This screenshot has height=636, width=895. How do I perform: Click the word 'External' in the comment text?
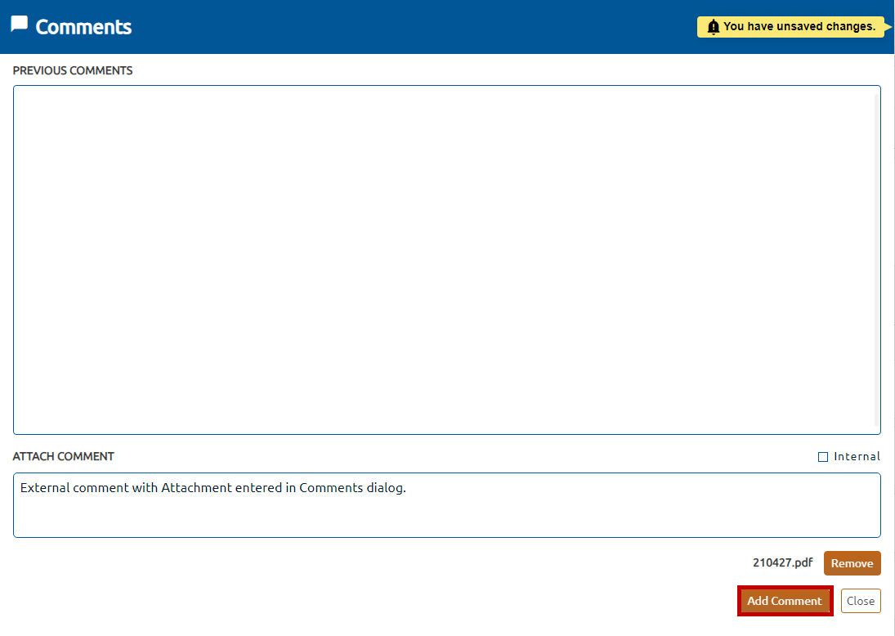click(x=44, y=489)
